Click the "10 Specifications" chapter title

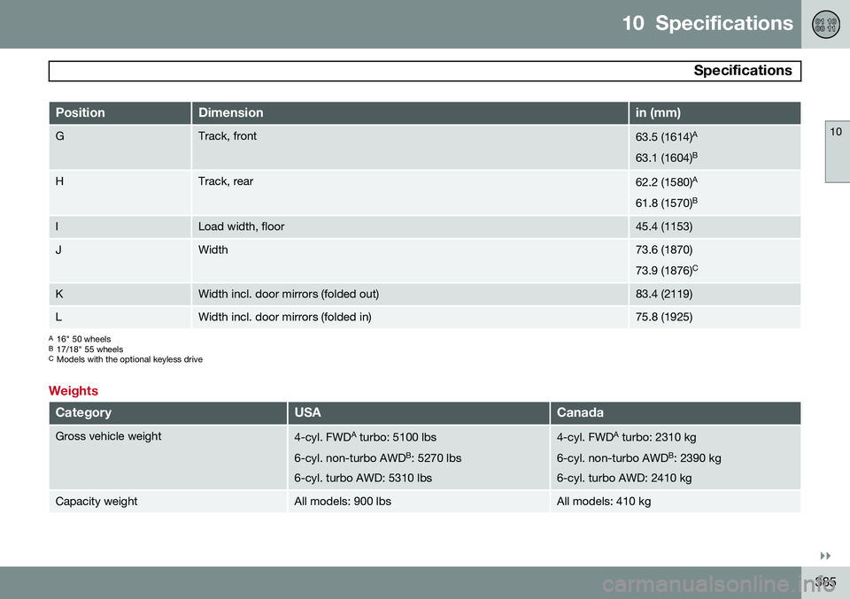[x=707, y=23]
